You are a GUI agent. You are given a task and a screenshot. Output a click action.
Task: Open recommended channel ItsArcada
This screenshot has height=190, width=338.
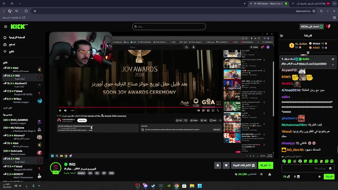22,153
